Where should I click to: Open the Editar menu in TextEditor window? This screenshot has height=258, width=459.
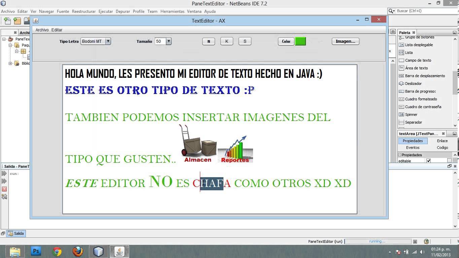(57, 30)
